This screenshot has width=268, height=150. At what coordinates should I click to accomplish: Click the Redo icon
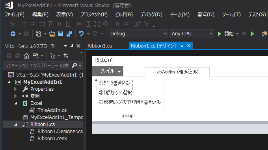[95, 34]
